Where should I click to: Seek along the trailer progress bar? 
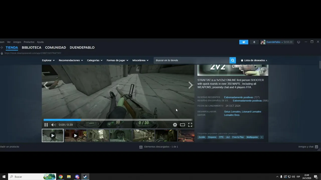coord(118,120)
